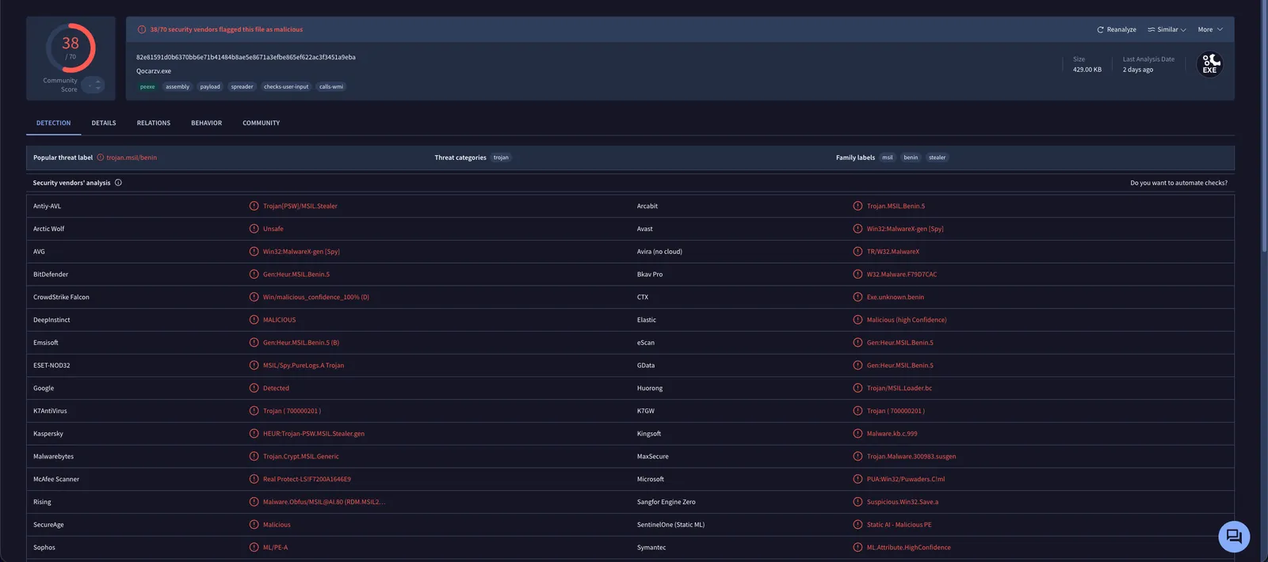Open the More dropdown menu
1268x562 pixels.
(1210, 29)
